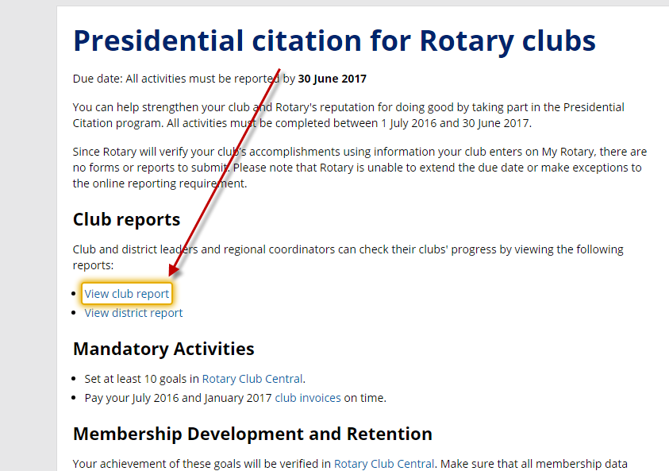The width and height of the screenshot is (669, 471).
Task: Click Membership Development and Retention heading
Action: 252,434
